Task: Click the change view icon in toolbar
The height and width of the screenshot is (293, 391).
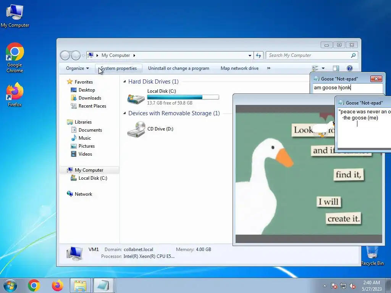Action: pyautogui.click(x=315, y=68)
